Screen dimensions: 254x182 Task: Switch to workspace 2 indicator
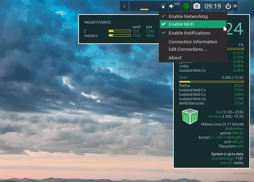124,6
